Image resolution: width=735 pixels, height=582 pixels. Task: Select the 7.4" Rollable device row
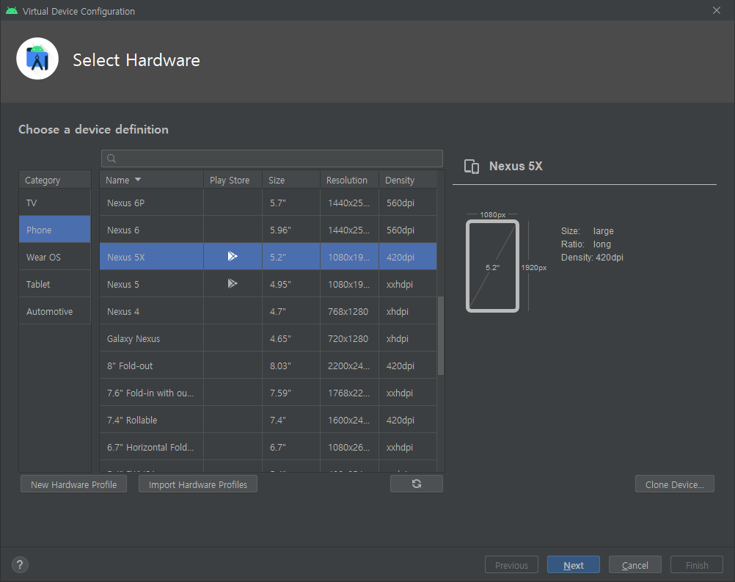pyautogui.click(x=268, y=421)
